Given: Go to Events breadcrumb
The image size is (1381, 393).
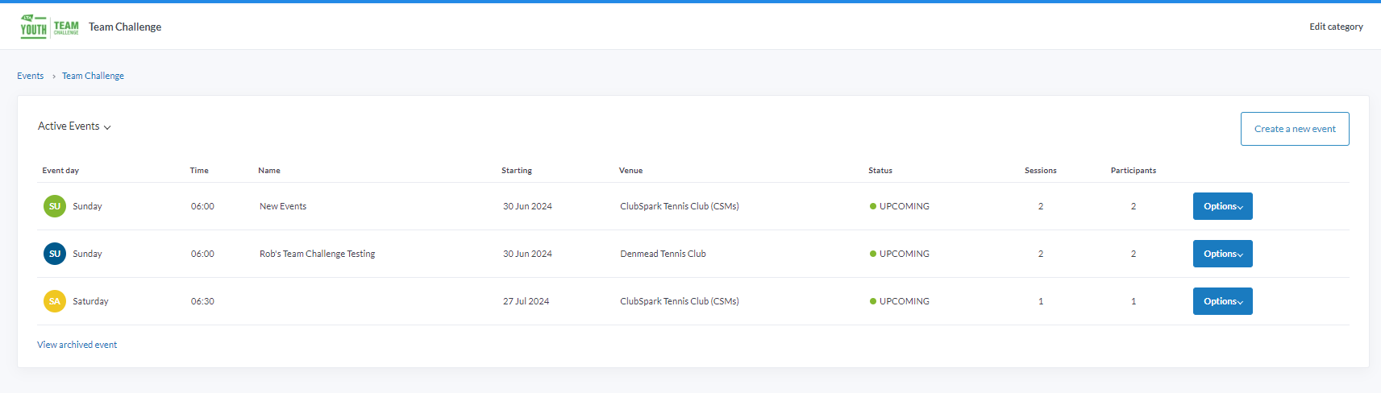Looking at the screenshot, I should (31, 76).
